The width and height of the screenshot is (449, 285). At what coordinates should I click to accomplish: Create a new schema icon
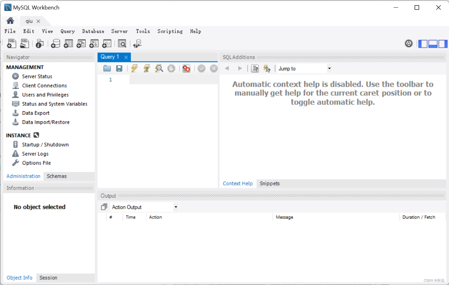click(x=55, y=44)
